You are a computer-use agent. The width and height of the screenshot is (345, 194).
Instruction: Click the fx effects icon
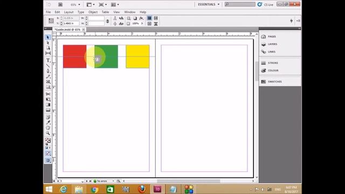(141, 18)
